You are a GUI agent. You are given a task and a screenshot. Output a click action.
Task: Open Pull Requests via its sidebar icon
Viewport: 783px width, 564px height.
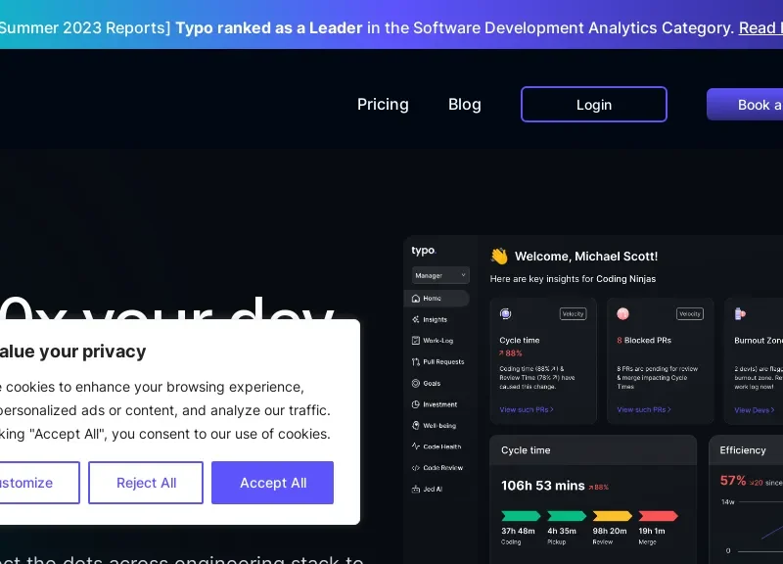point(416,361)
